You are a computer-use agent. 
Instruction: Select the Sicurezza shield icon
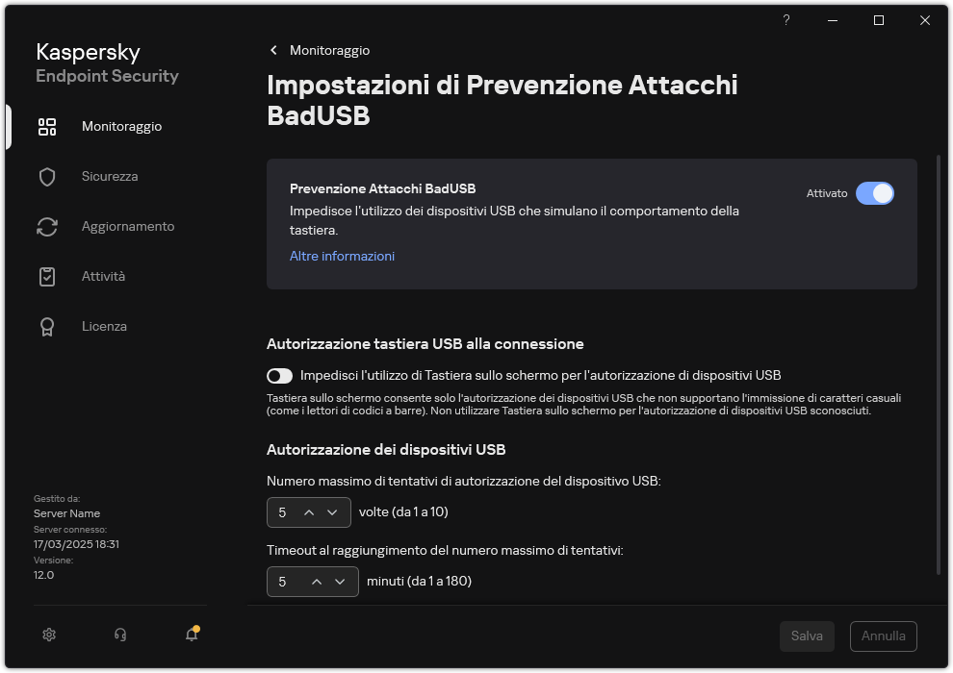pyautogui.click(x=47, y=176)
